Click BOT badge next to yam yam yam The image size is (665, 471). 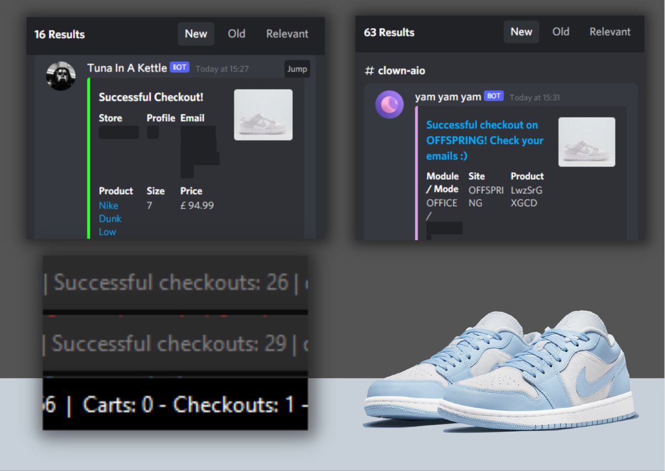click(494, 96)
